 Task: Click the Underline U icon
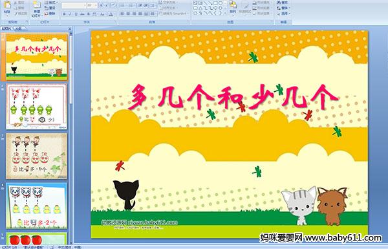click(76, 14)
